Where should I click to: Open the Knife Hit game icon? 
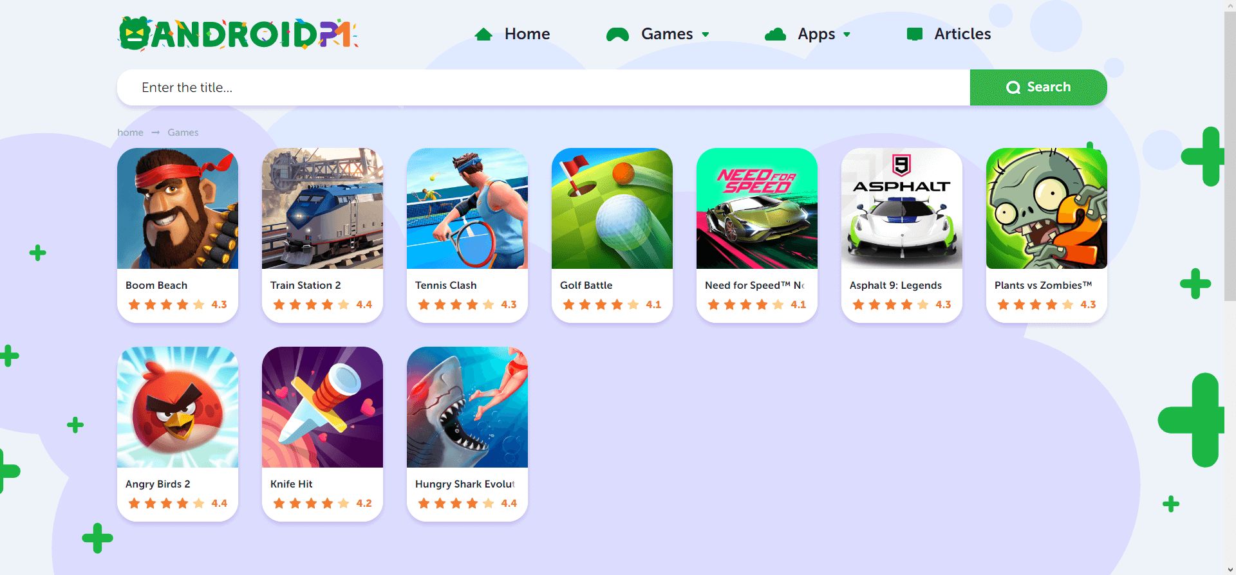pos(323,407)
